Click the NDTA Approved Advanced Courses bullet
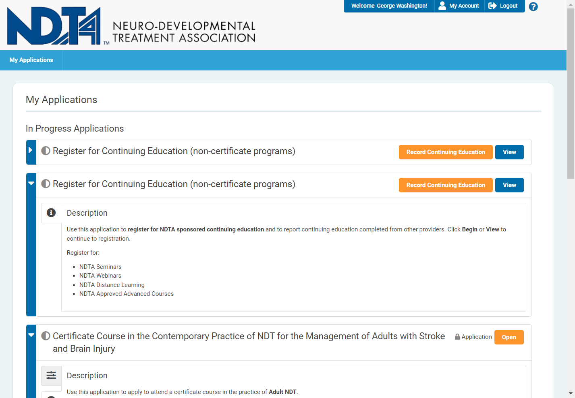 (127, 294)
